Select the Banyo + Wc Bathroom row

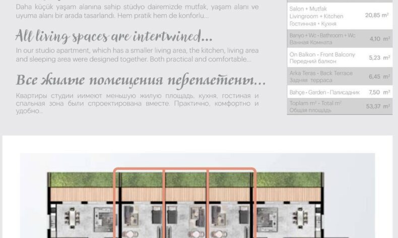coord(340,39)
